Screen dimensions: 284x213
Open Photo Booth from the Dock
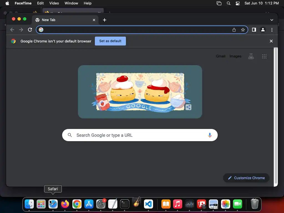(x=201, y=204)
